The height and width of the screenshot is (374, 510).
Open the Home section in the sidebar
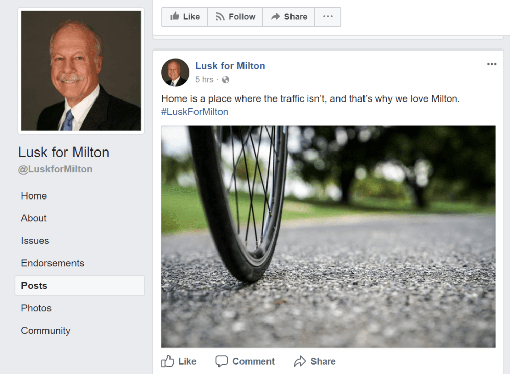click(x=34, y=196)
